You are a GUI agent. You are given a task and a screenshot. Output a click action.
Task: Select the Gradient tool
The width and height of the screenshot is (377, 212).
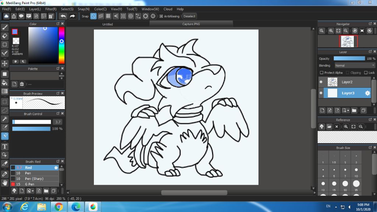4,91
